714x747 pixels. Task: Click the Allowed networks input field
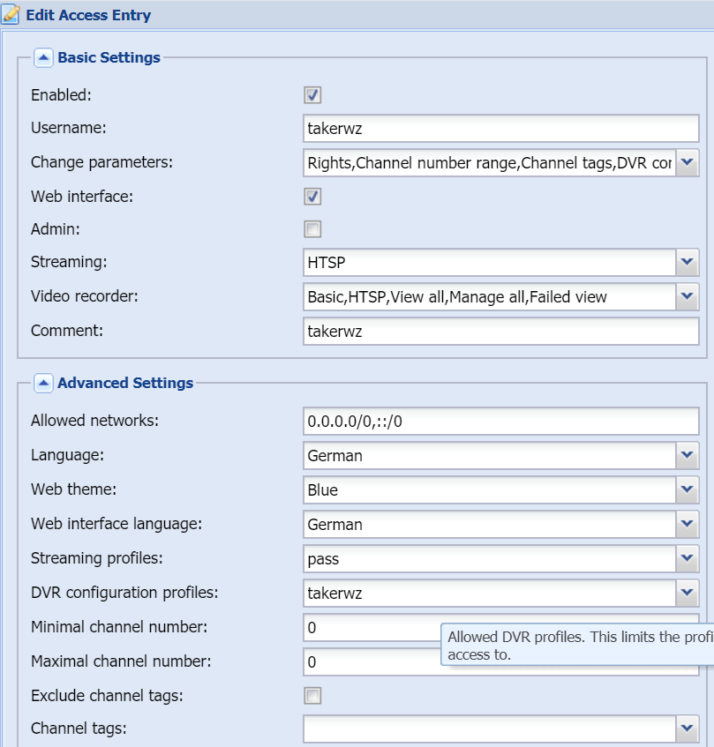tap(501, 422)
